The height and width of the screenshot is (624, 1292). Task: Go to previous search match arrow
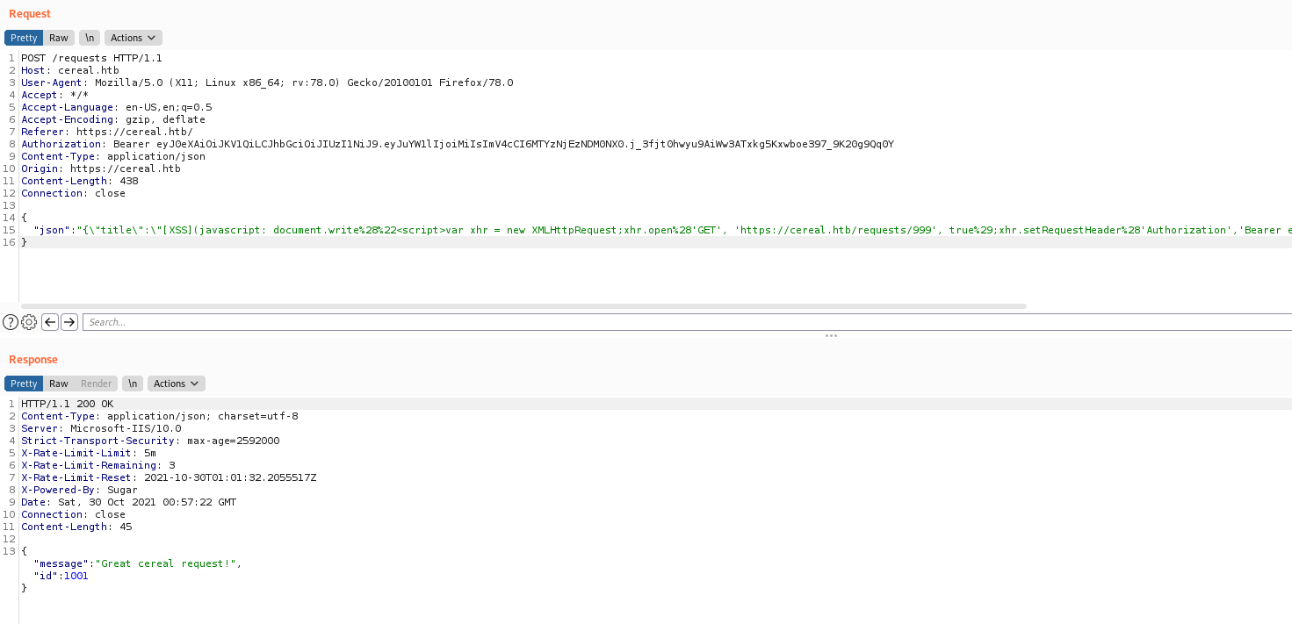[50, 322]
